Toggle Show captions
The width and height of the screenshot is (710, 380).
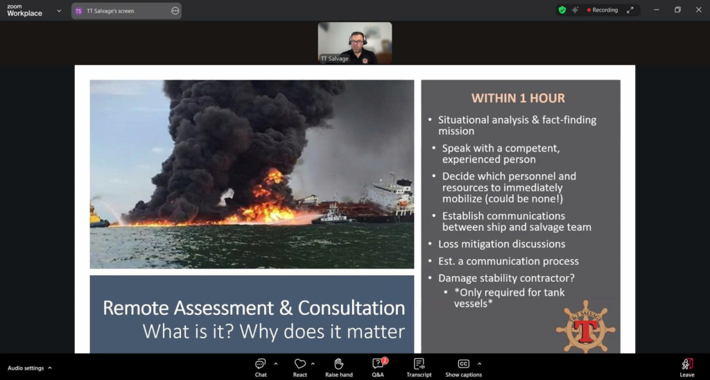(462, 364)
